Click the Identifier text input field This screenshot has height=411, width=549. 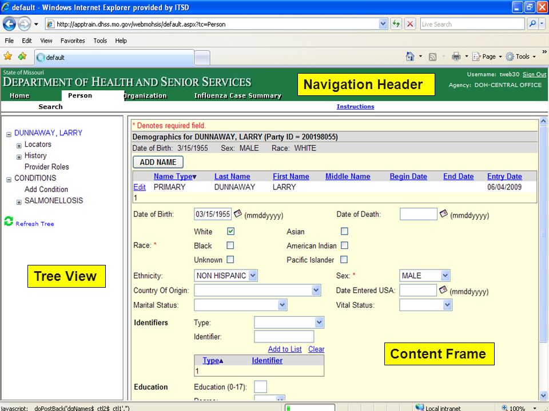coord(284,337)
